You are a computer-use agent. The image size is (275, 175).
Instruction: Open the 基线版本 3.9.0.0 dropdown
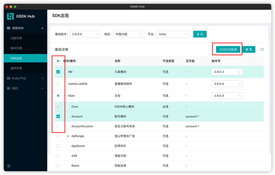click(86, 34)
